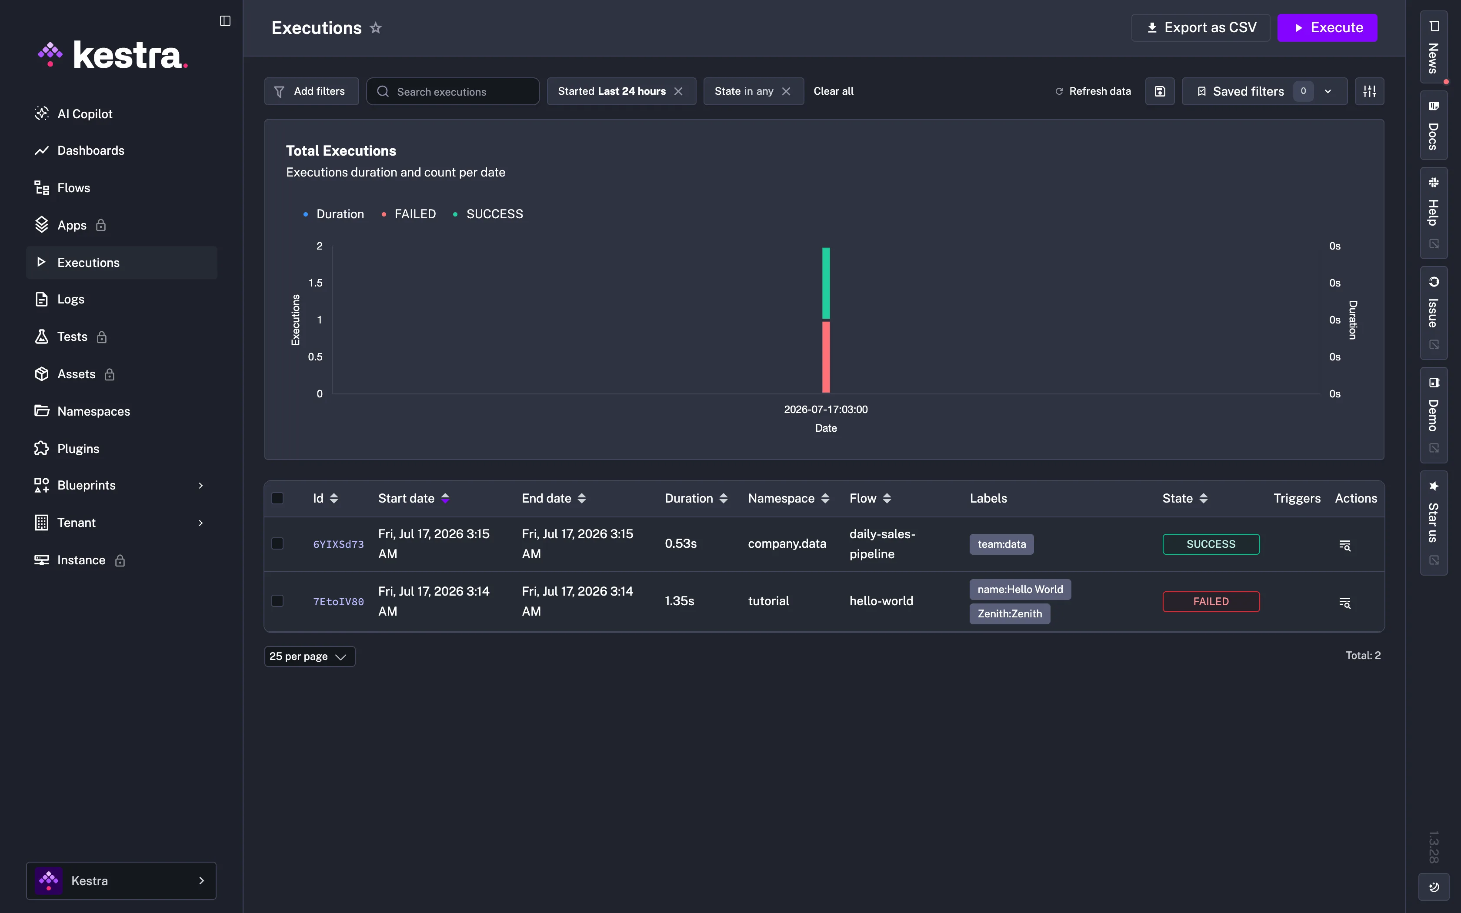Check the select-all executions checkbox
This screenshot has width=1461, height=913.
(278, 498)
